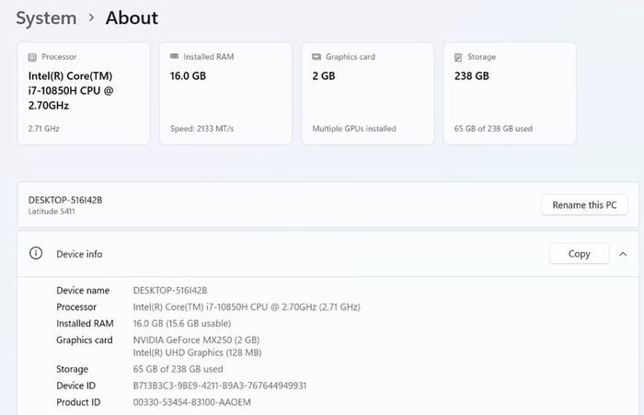Select Intel(R) UHD Graphics (128 MB) text
Viewport: 644px width, 415px height.
[x=197, y=352]
